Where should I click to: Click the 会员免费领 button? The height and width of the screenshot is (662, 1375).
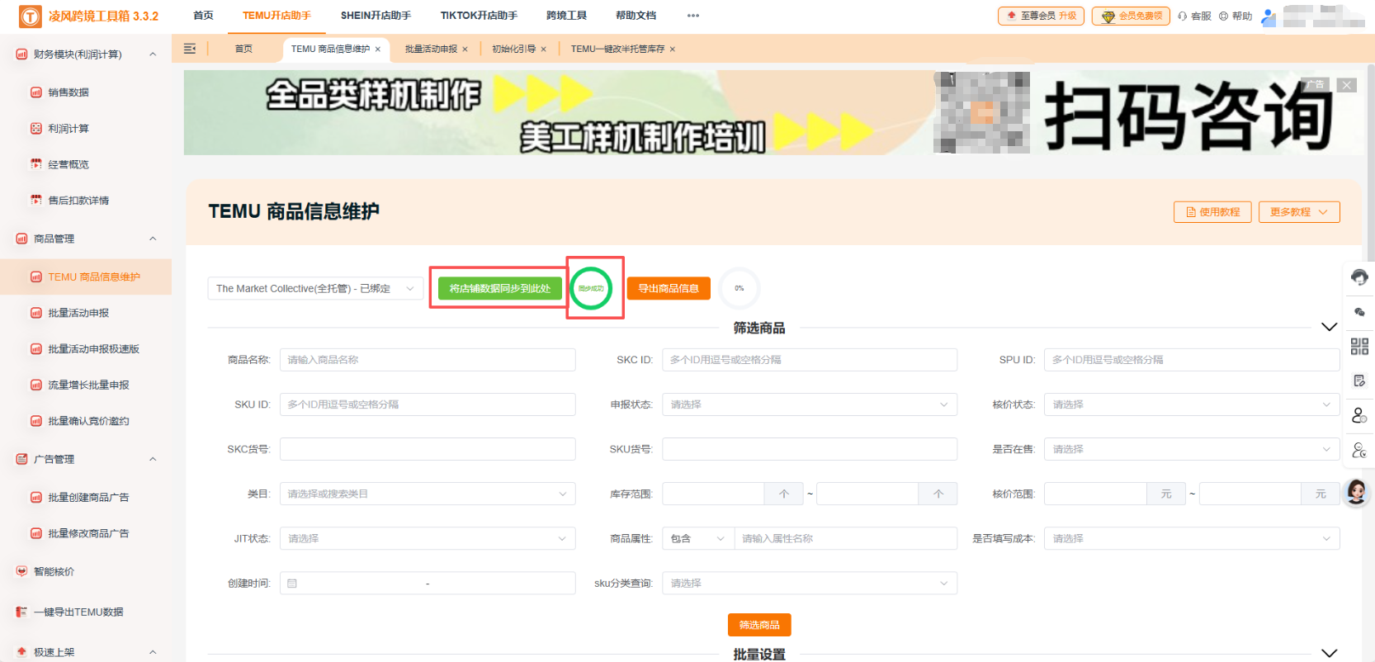(1131, 16)
